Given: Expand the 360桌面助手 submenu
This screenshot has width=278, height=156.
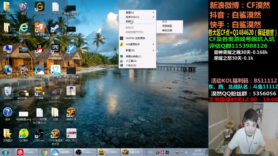Looking at the screenshot, I should (137, 44).
